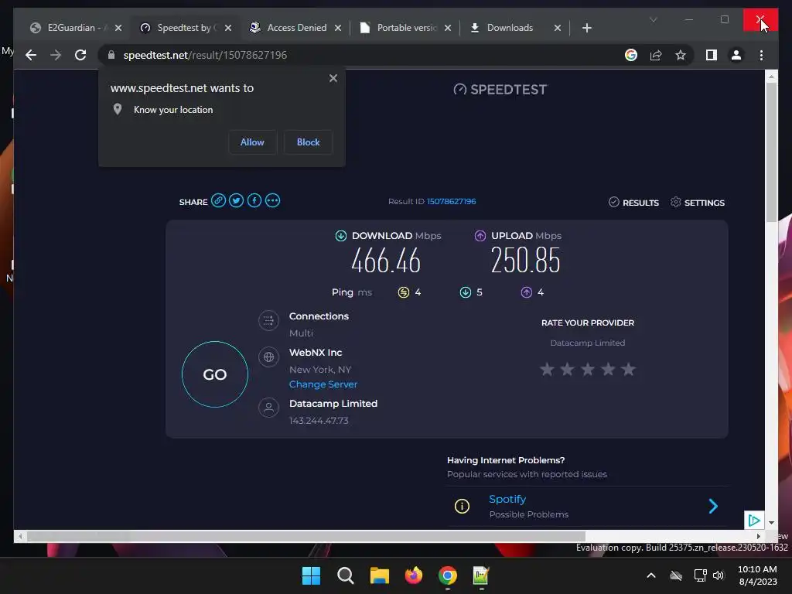This screenshot has width=792, height=594.
Task: Open the Google account icon in address bar
Action: click(x=631, y=55)
